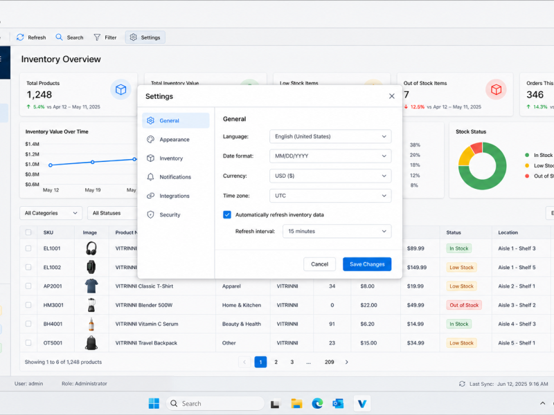
Task: Click the In Stock green legend dot
Action: (527, 155)
